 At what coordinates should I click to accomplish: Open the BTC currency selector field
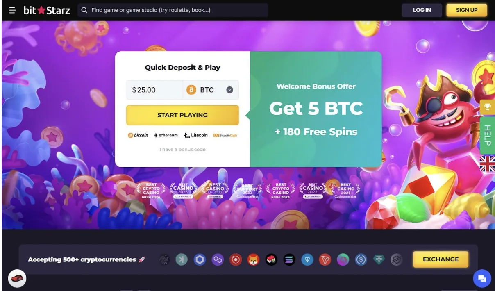210,90
